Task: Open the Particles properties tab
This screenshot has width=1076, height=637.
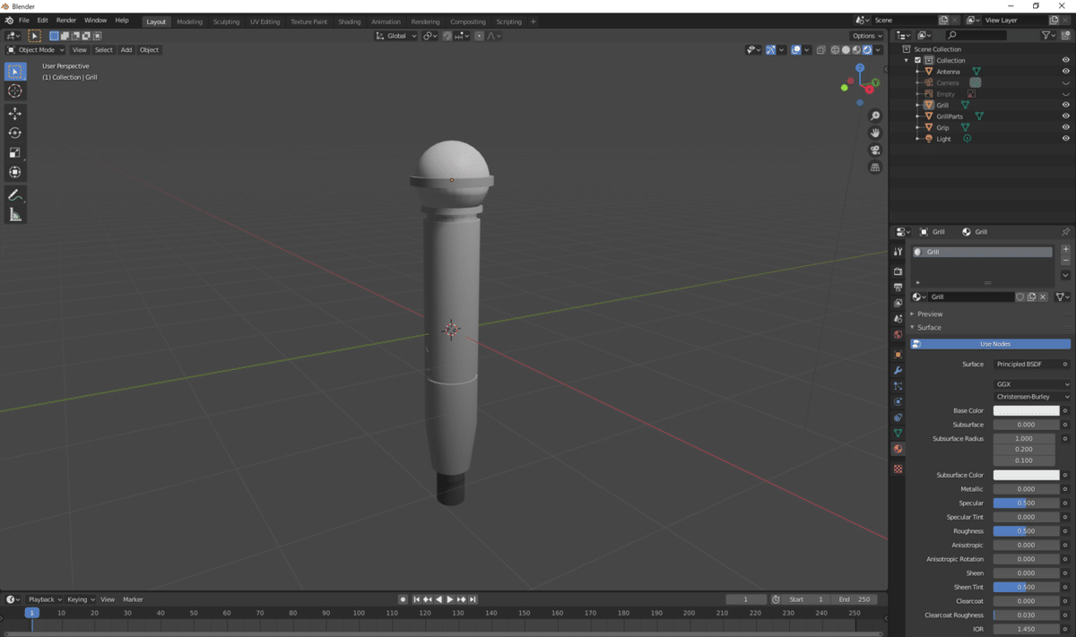Action: (898, 386)
